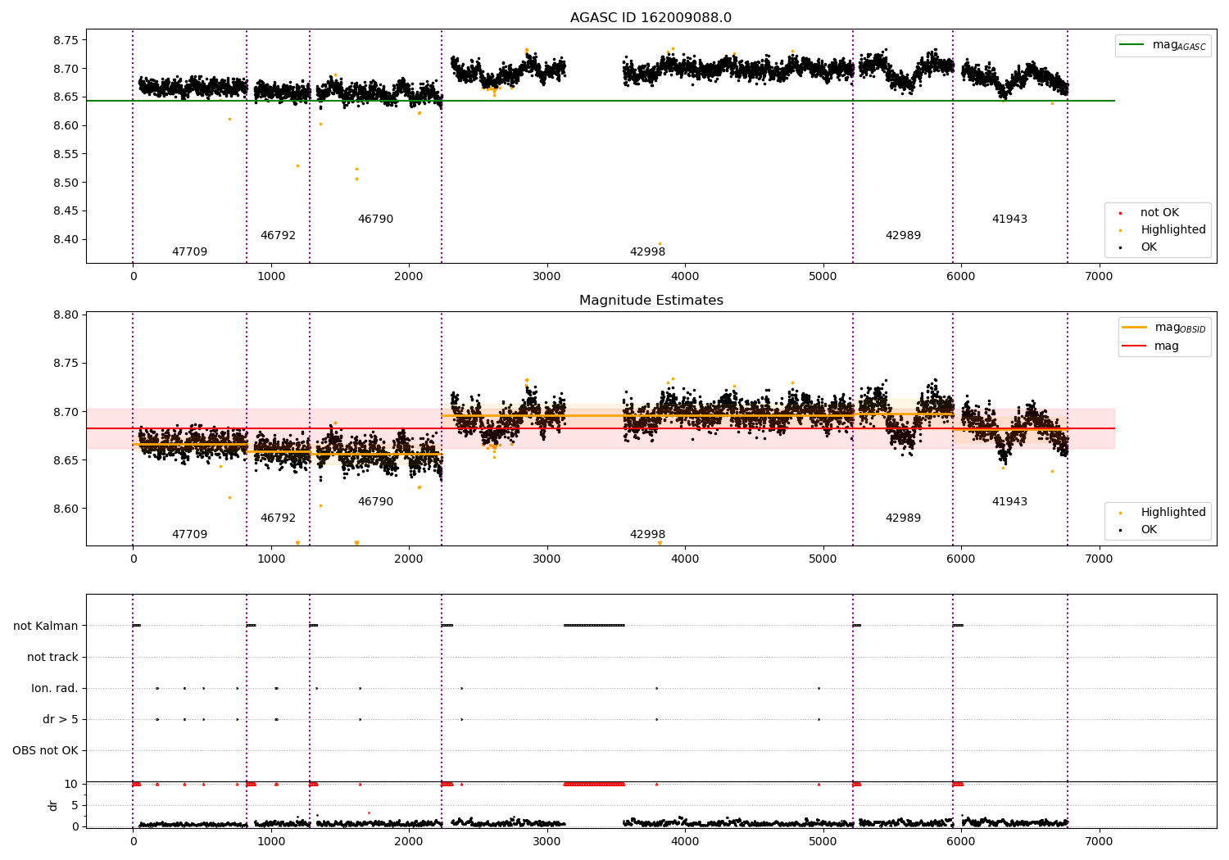
Task: Click the 8.70 y-tick of the Magnitude Estimates plot
Action: click(x=65, y=412)
